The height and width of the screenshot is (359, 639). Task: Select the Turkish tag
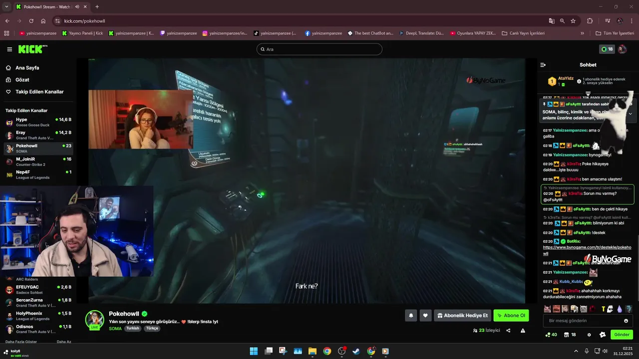click(132, 329)
